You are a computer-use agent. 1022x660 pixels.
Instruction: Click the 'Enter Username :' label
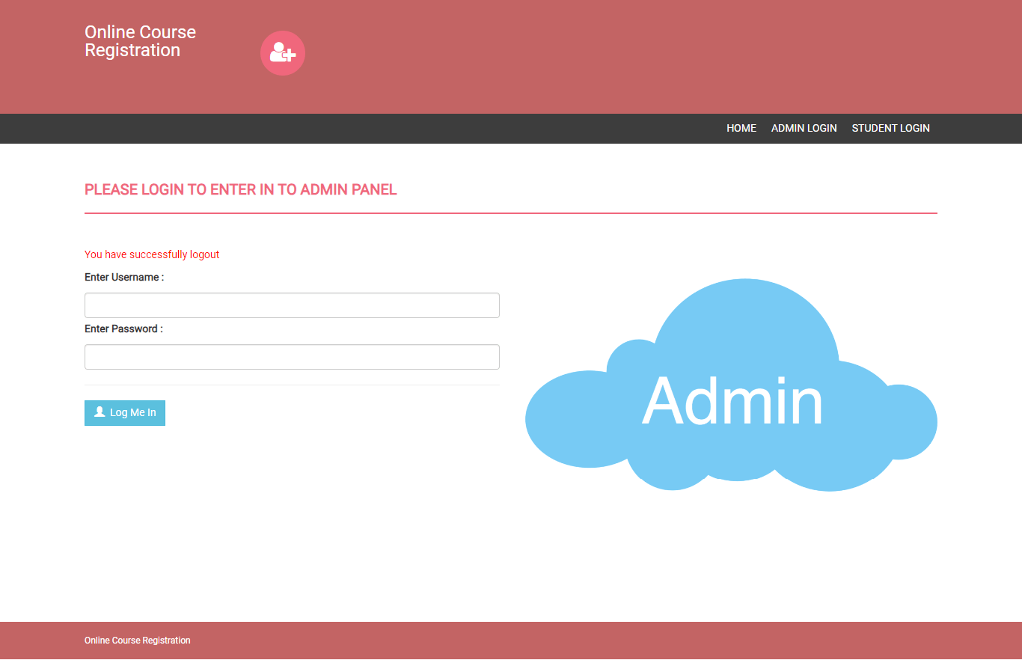(x=124, y=277)
